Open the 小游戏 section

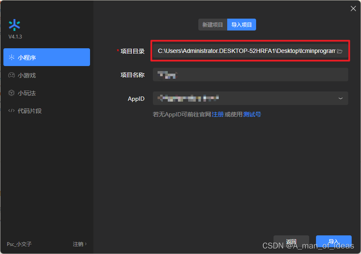pyautogui.click(x=47, y=75)
